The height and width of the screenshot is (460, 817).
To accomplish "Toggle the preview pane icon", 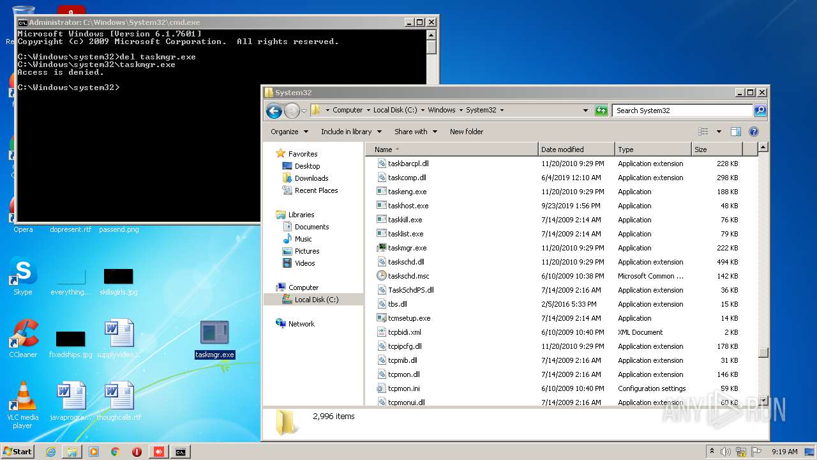I will (x=736, y=132).
